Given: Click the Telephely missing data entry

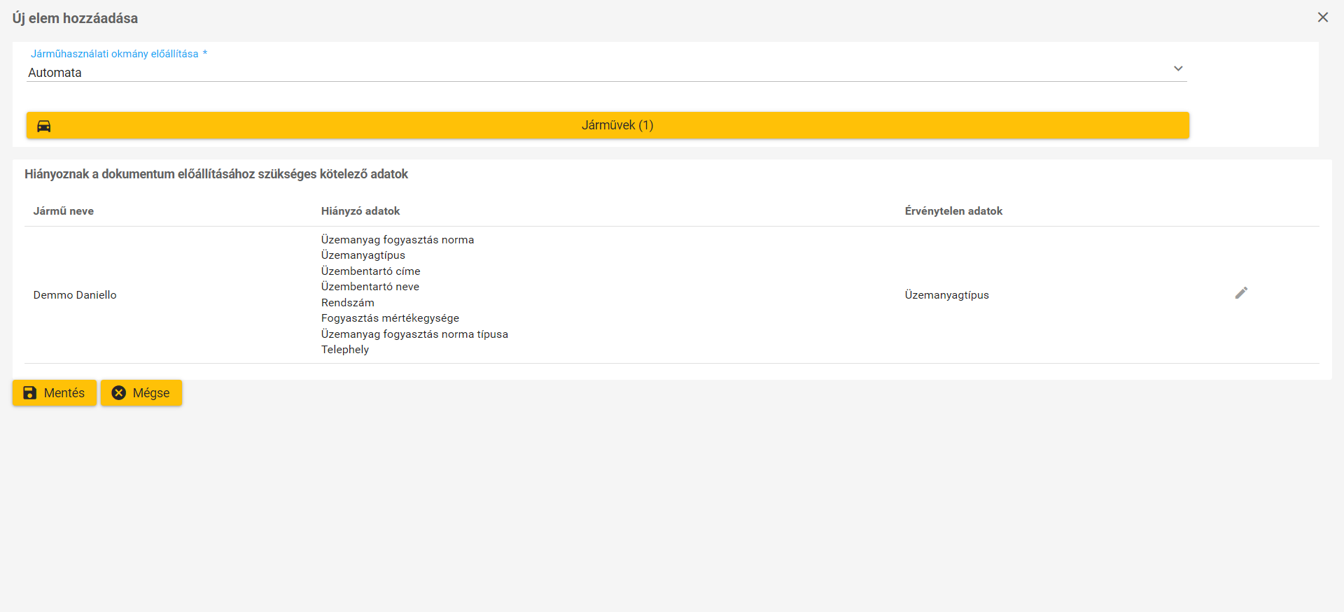Looking at the screenshot, I should (x=345, y=350).
